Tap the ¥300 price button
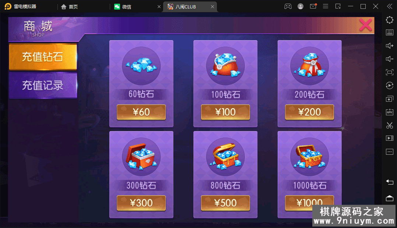Image resolution: width=397 pixels, height=228 pixels. [x=141, y=203]
